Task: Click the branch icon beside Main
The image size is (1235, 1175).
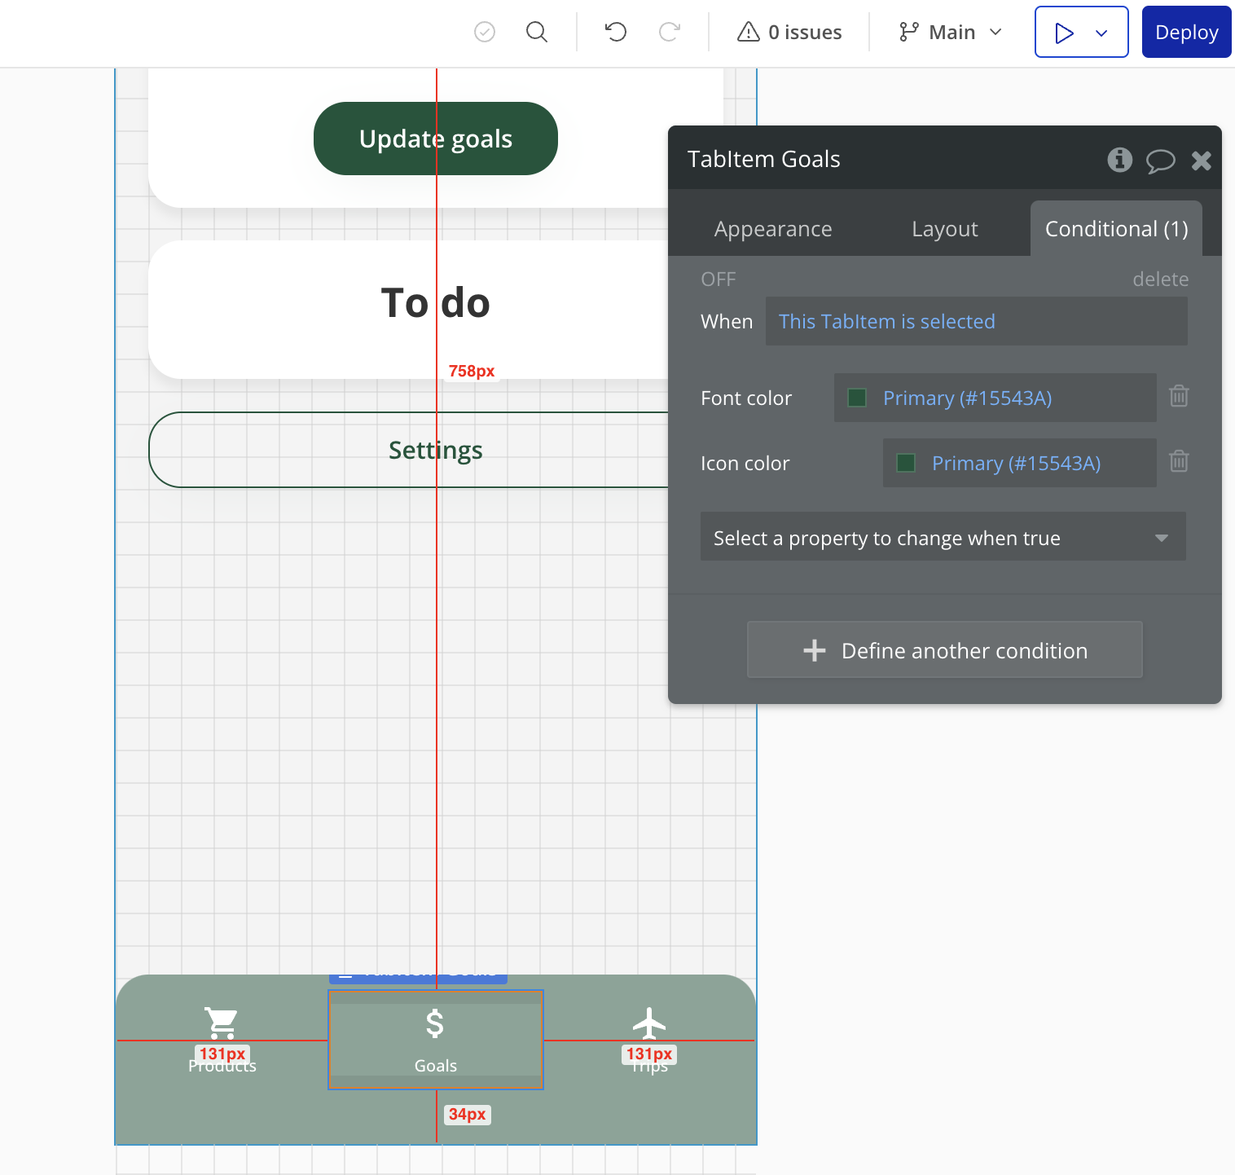Action: tap(908, 32)
